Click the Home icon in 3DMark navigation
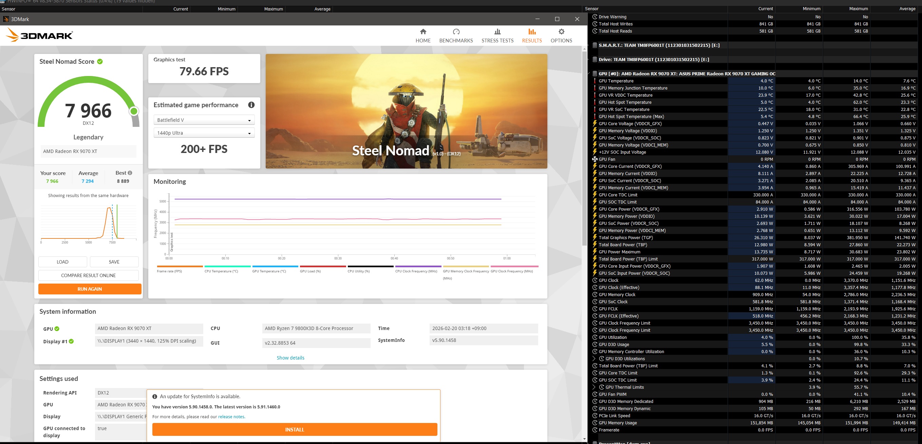922x444 pixels. pos(423,32)
